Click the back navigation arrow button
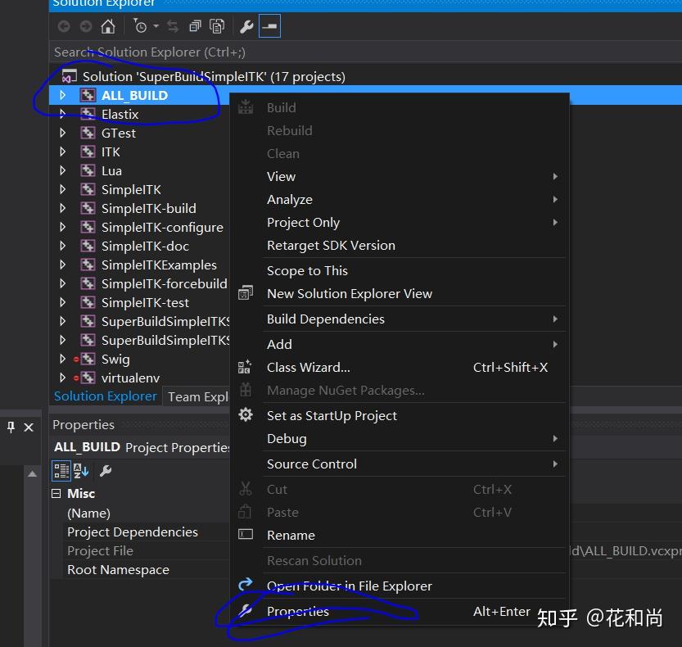The height and width of the screenshot is (647, 682). click(x=64, y=25)
